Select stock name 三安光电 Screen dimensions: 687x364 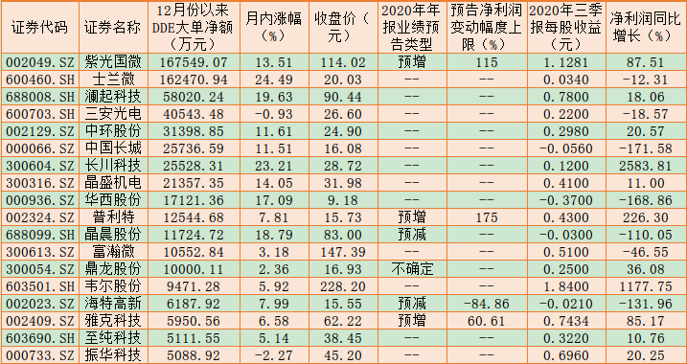click(x=113, y=114)
